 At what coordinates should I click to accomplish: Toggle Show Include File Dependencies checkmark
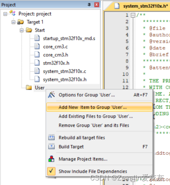point(51,171)
